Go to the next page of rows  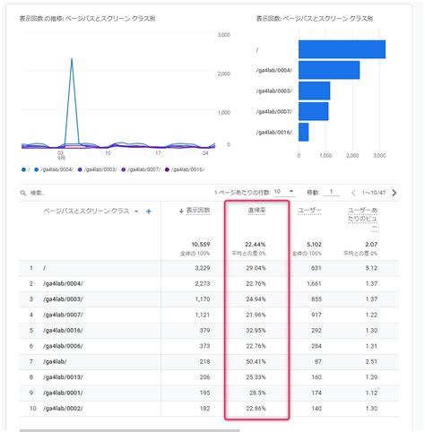pos(395,193)
